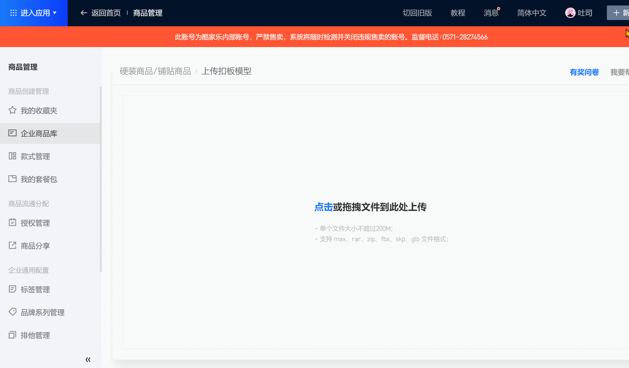Click the 企业商品库 sidebar icon
This screenshot has height=368, width=629.
(x=12, y=133)
